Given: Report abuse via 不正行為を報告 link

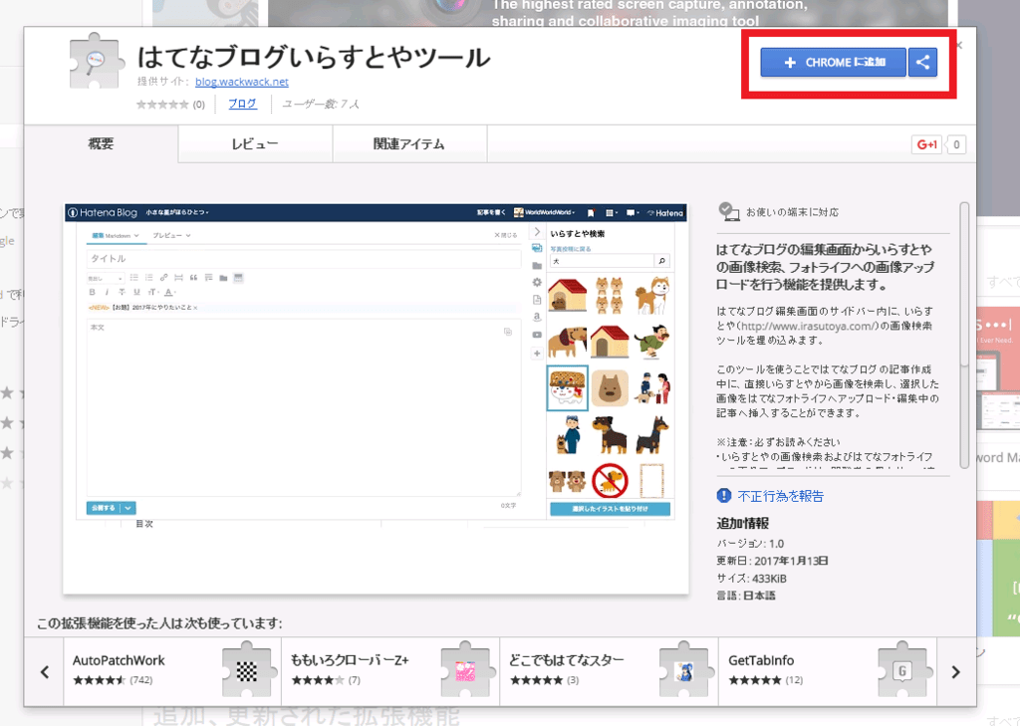Looking at the screenshot, I should coord(781,496).
